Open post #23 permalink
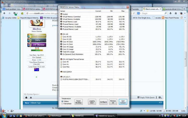188x118 pixels. coord(160,102)
